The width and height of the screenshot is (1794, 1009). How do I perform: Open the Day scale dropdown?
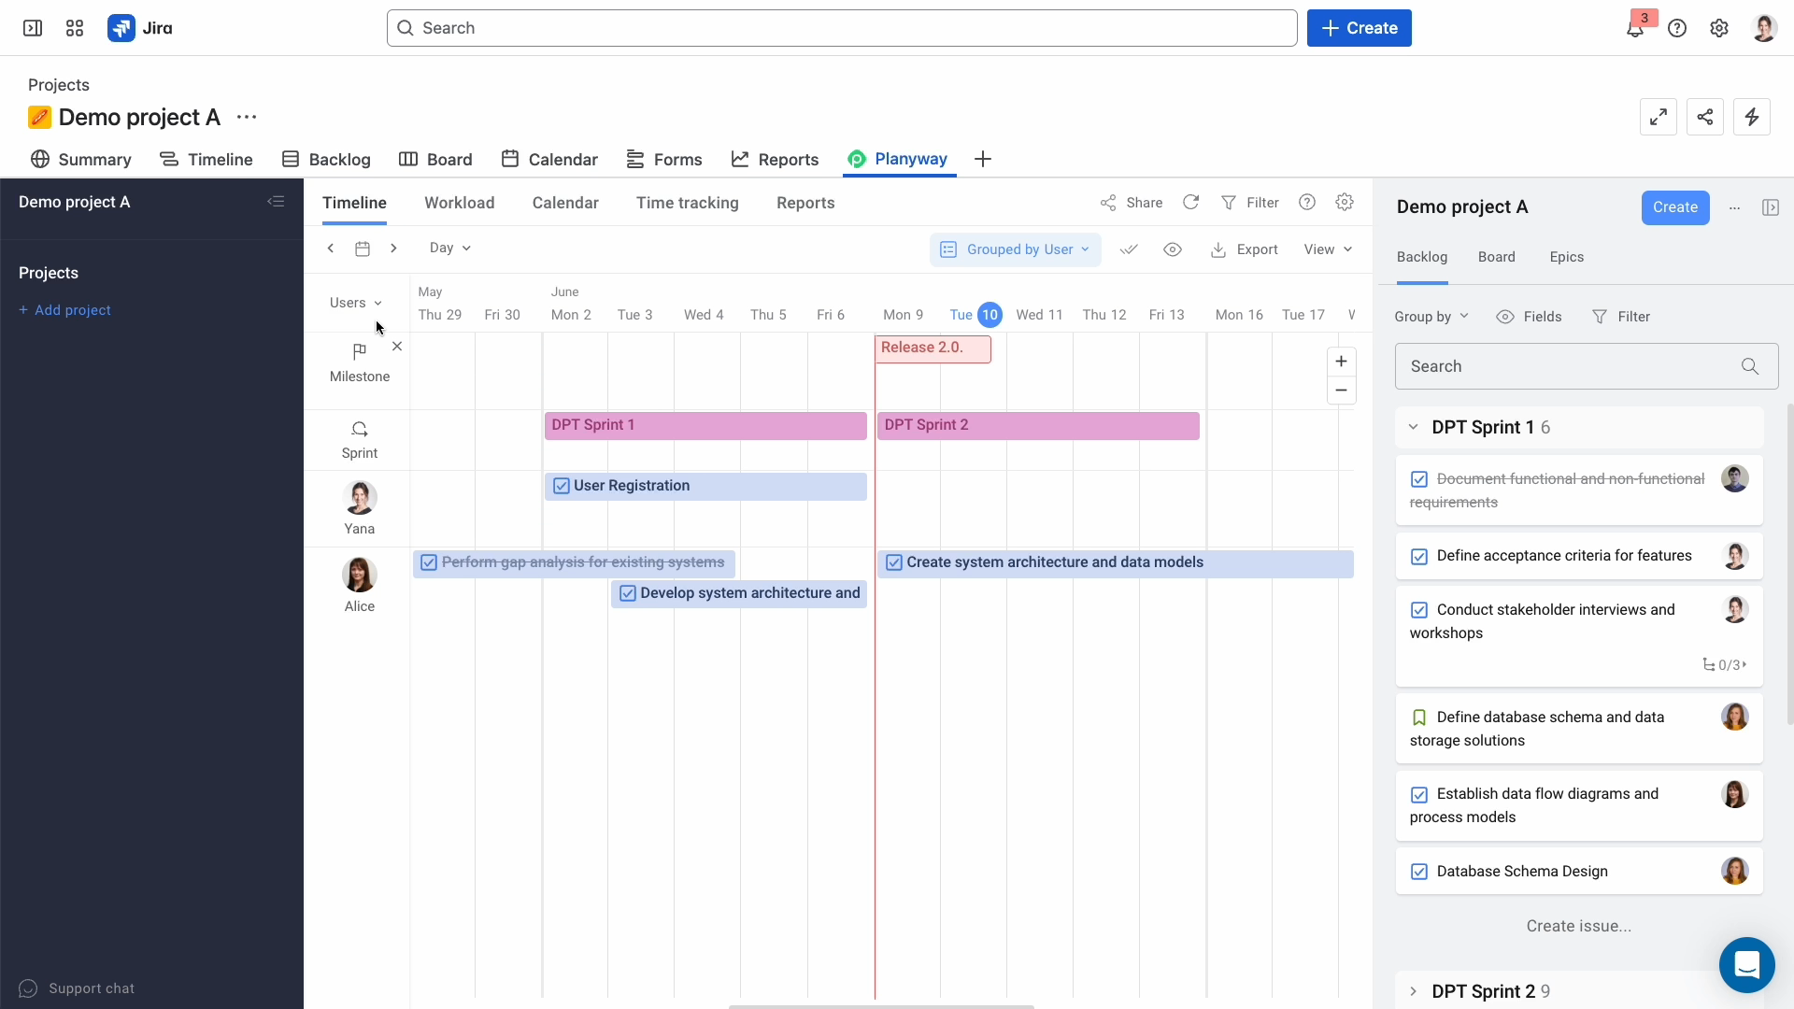(449, 248)
